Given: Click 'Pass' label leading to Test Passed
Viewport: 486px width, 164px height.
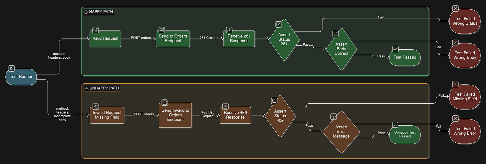Looking at the screenshot, I should pos(381,56).
